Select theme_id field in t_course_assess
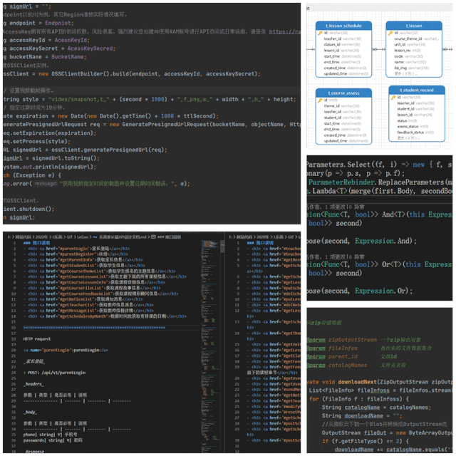The height and width of the screenshot is (456, 456). (x=341, y=106)
